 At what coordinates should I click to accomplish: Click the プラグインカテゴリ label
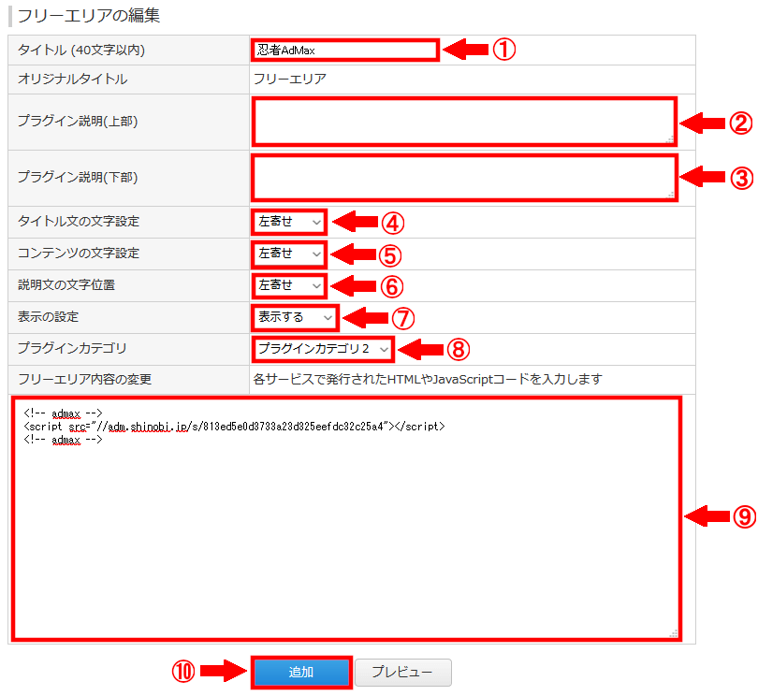click(x=72, y=349)
